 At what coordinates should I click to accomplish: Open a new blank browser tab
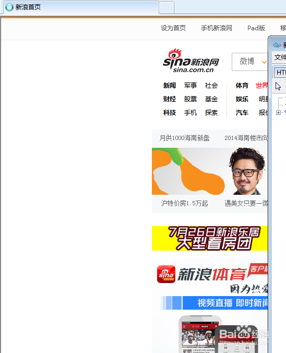click(x=166, y=8)
